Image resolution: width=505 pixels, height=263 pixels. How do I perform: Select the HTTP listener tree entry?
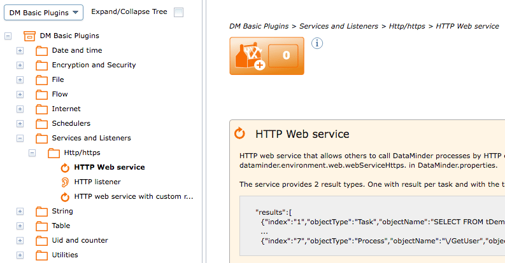[97, 182]
